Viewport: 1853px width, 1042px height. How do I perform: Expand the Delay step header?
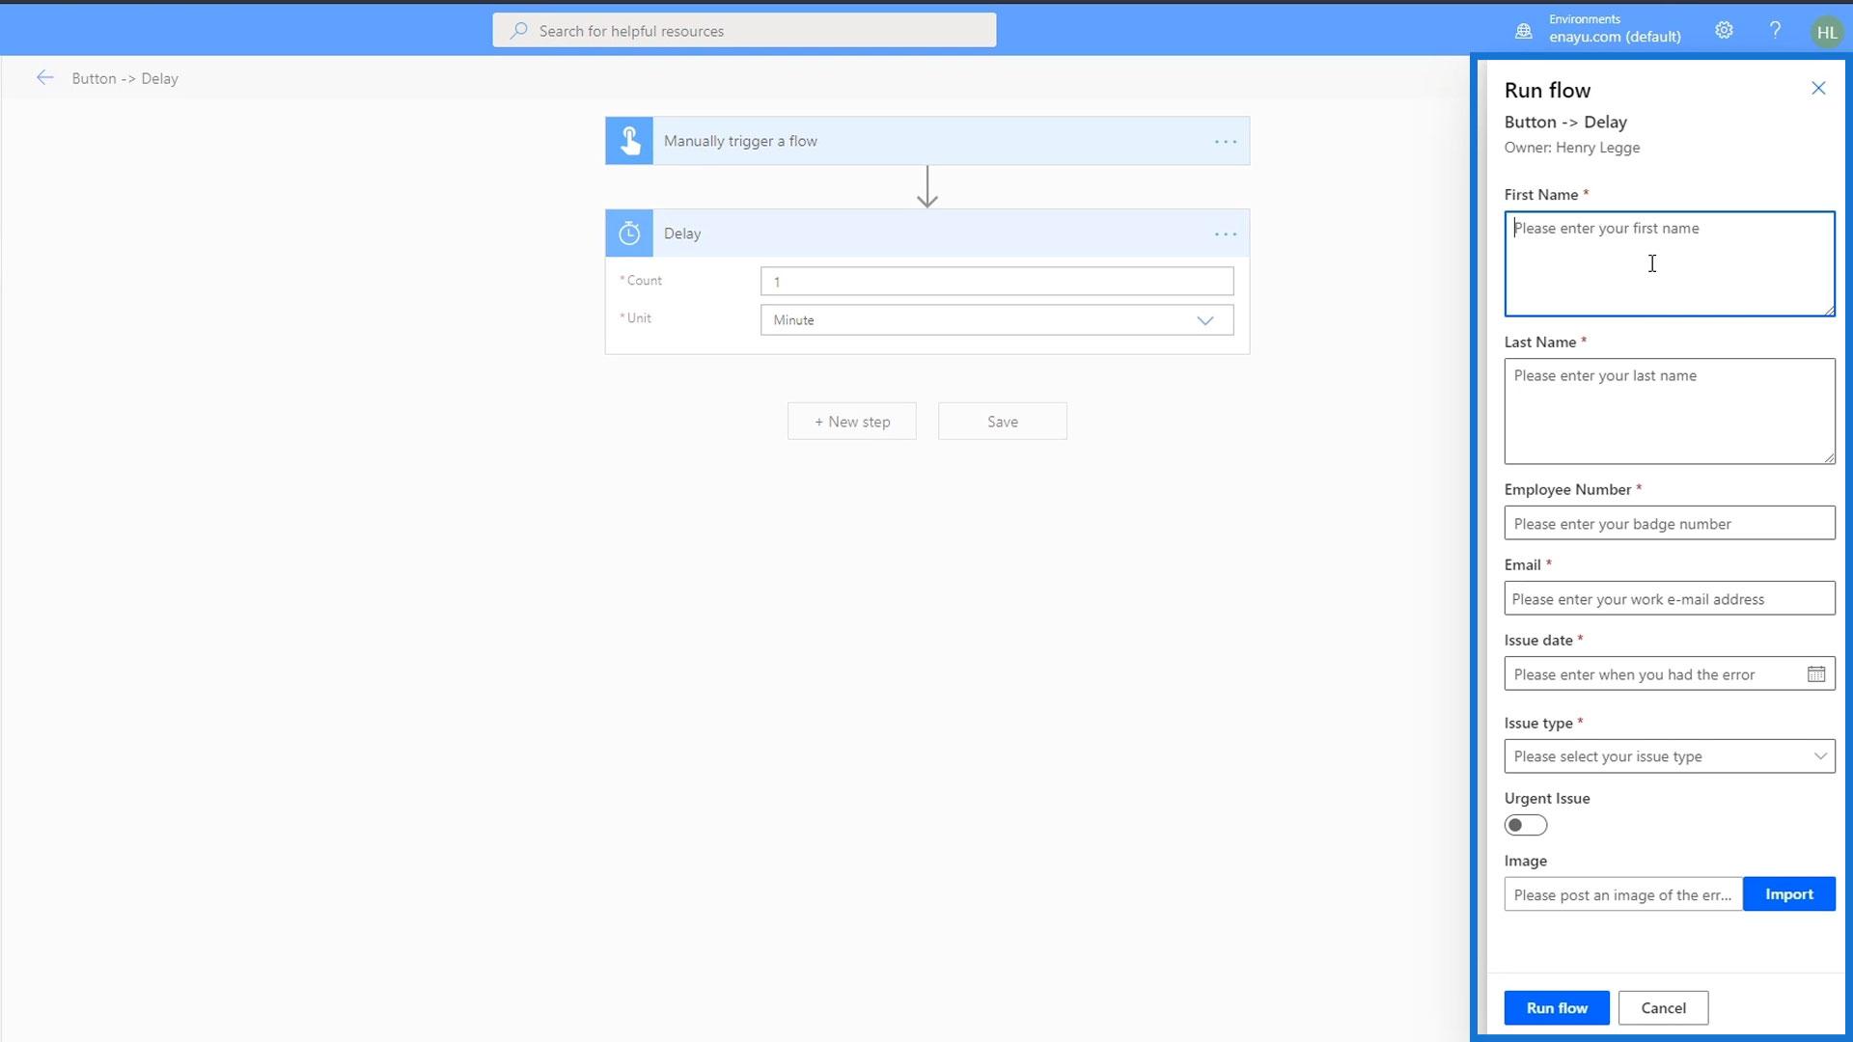(926, 233)
